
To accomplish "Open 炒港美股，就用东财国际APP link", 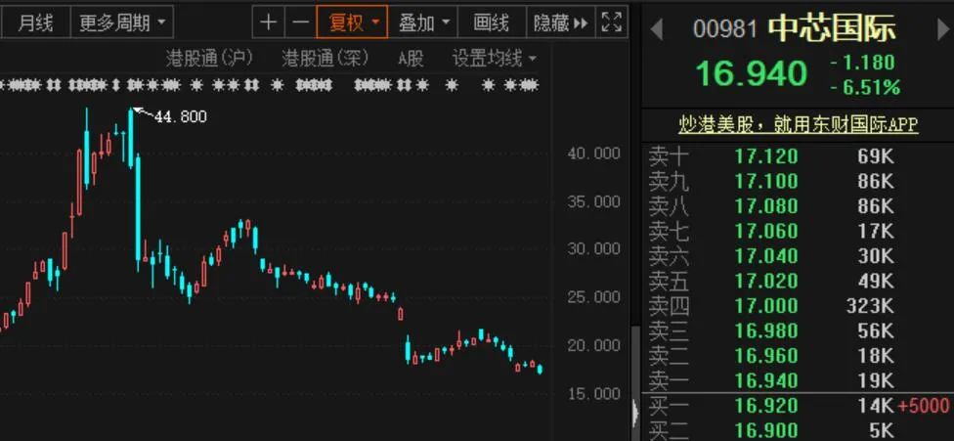I will (799, 125).
